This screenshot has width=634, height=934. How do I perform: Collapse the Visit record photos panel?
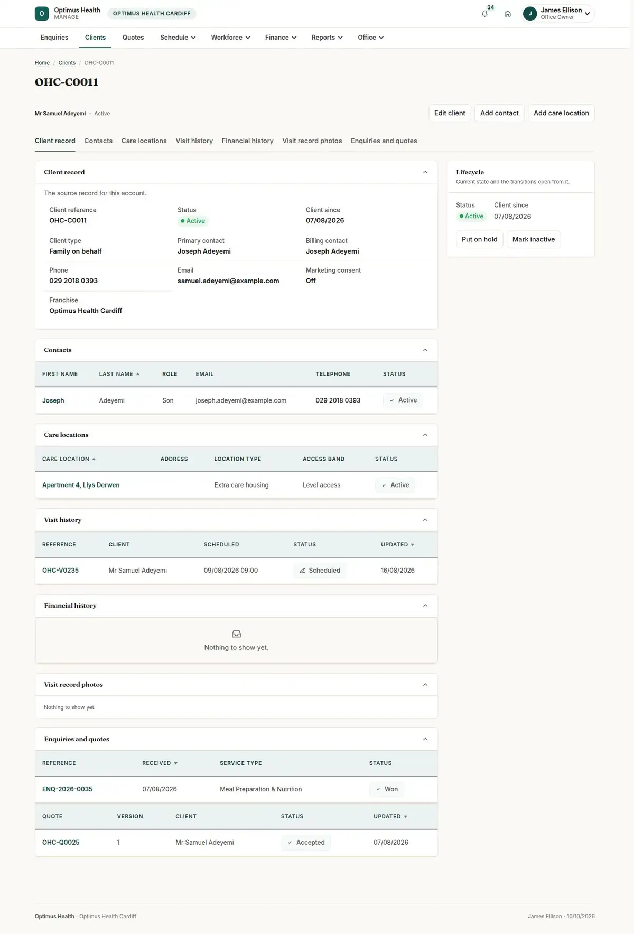coord(425,685)
